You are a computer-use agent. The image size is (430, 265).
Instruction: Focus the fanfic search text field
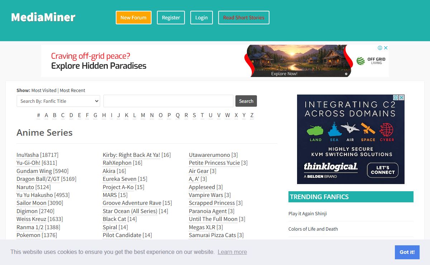point(168,101)
